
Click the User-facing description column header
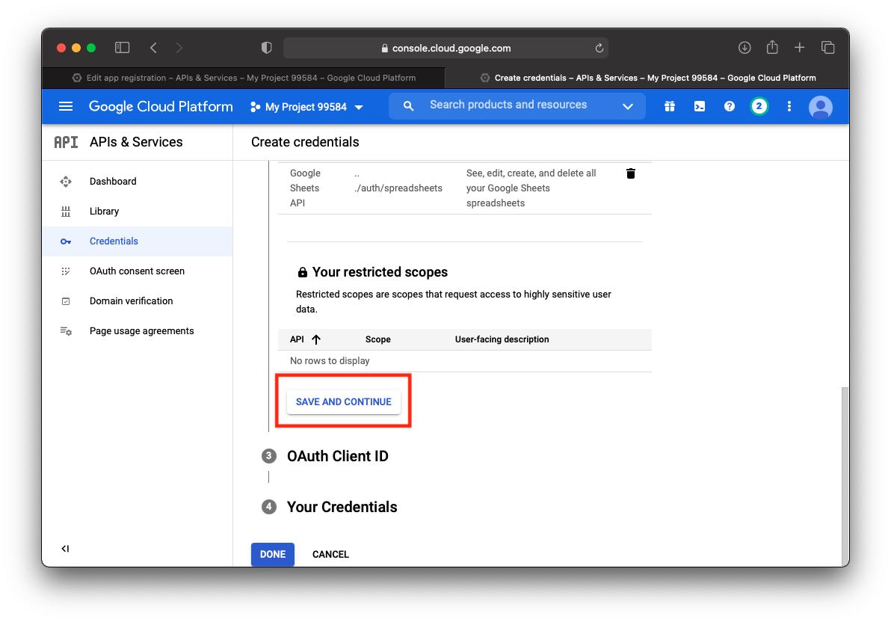pos(502,339)
